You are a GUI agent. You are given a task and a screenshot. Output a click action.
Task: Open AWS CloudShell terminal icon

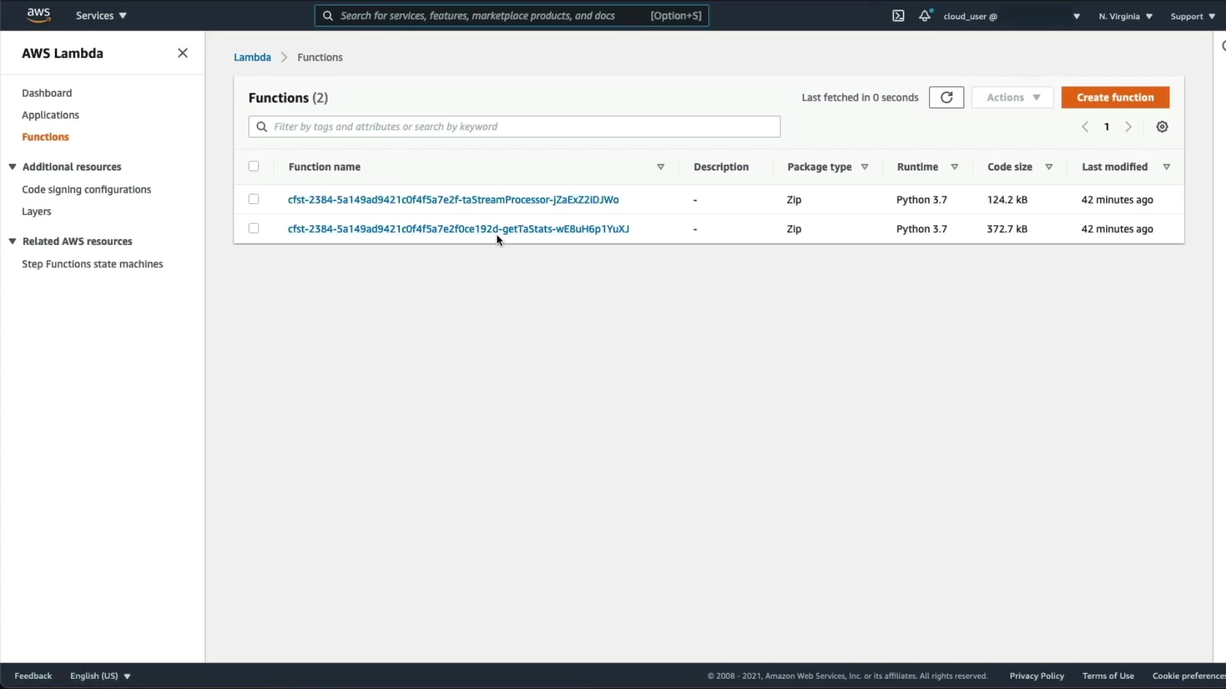click(x=898, y=16)
